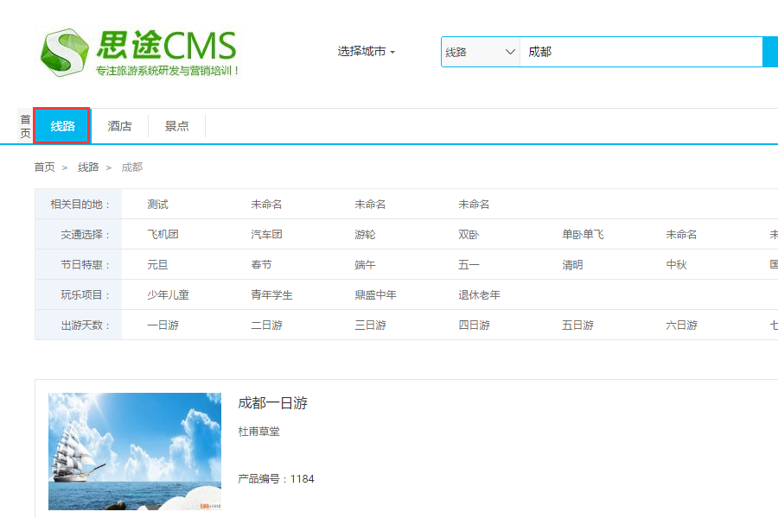Screen dimensions: 778x518
Task: Switch to the 酒店 tab
Action: coord(119,126)
